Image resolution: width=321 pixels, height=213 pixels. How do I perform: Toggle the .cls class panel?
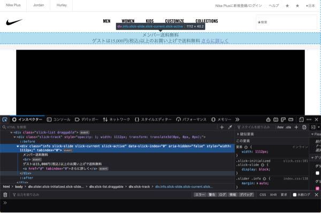pyautogui.click(x=288, y=127)
